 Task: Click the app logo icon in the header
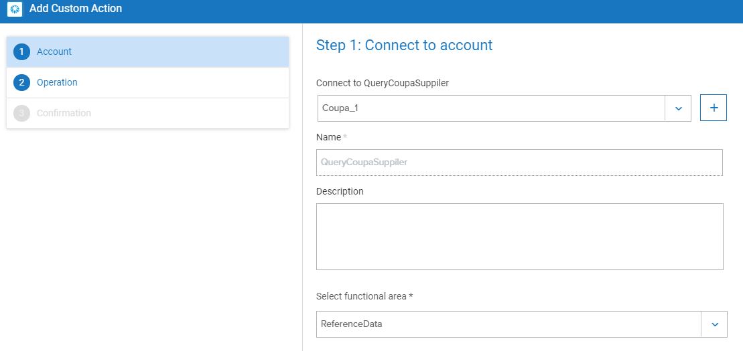click(15, 9)
